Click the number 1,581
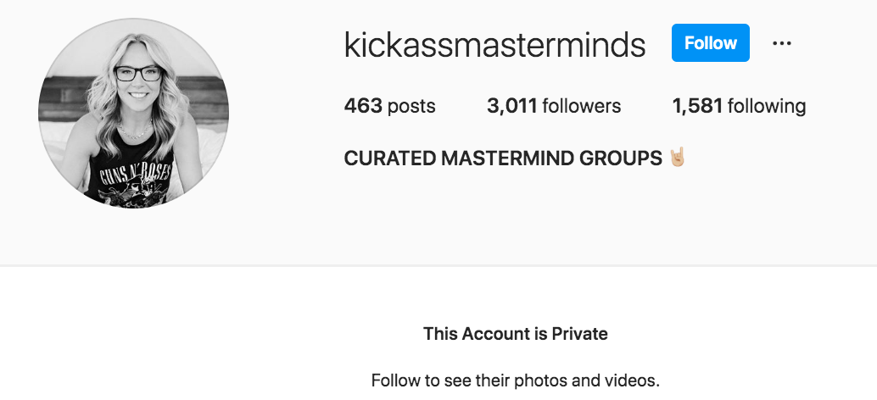 (696, 106)
